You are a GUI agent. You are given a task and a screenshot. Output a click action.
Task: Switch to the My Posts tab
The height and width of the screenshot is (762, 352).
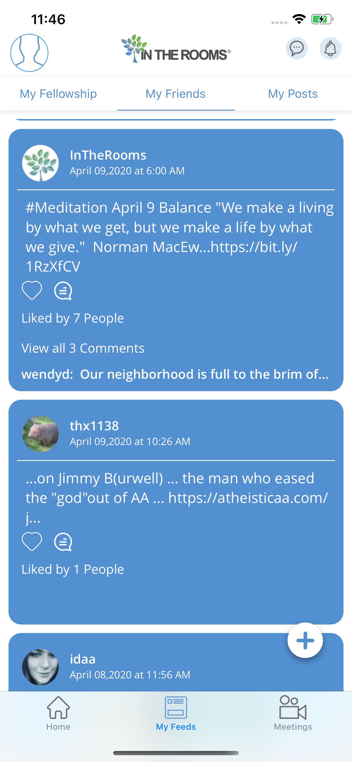point(293,94)
